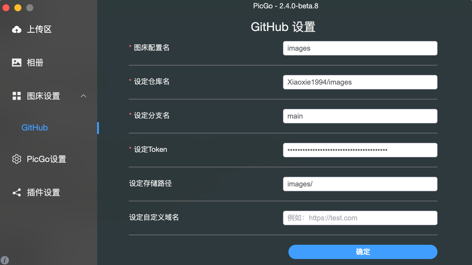The width and height of the screenshot is (472, 265).
Task: Open the 上传区 menu item
Action: pyautogui.click(x=39, y=29)
